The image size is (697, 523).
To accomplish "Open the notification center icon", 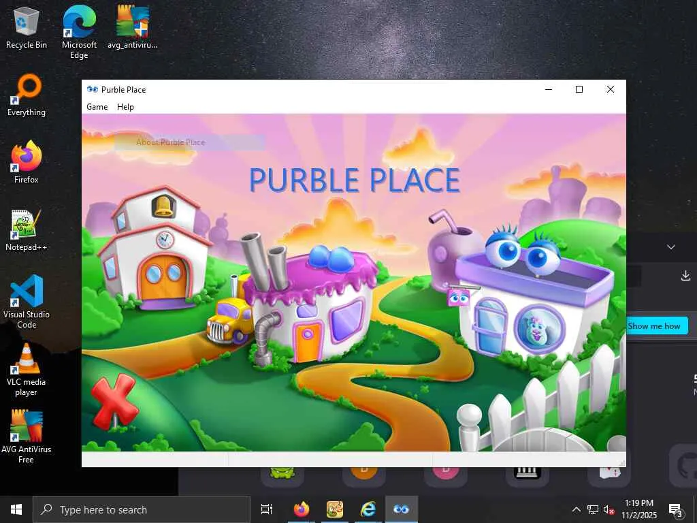I will 676,510.
